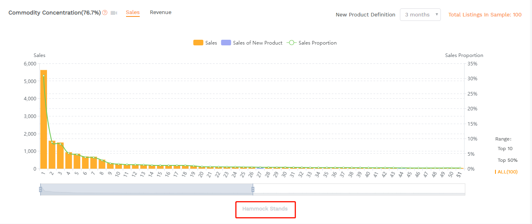The height and width of the screenshot is (224, 532).
Task: Click the bar for rank 3
Action: click(60, 156)
